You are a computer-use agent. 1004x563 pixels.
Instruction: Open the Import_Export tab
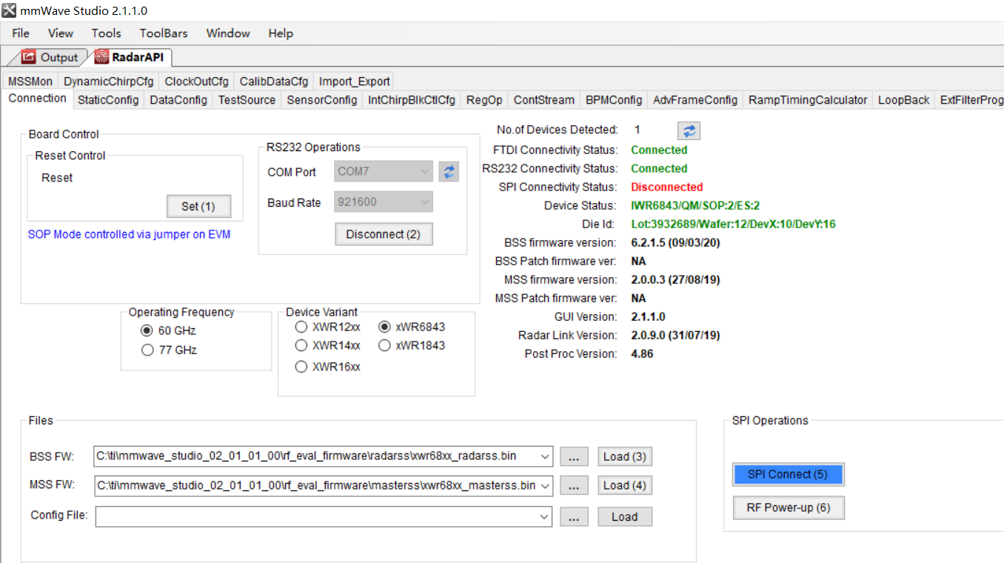pos(354,81)
